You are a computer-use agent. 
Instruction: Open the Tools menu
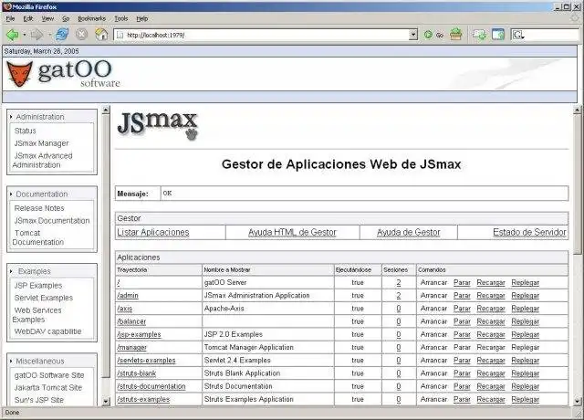point(121,18)
